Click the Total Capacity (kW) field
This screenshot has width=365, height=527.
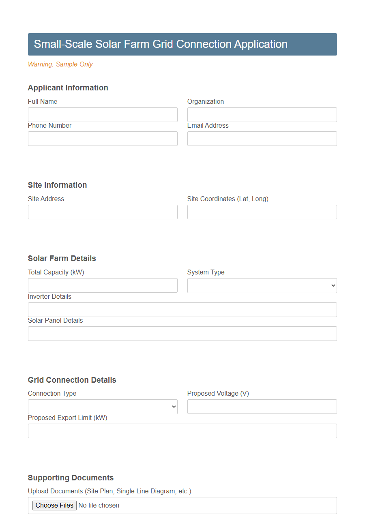(102, 285)
